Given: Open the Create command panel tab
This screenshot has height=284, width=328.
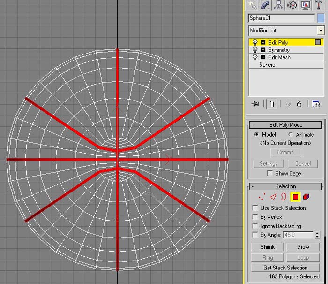Looking at the screenshot, I should 253,5.
